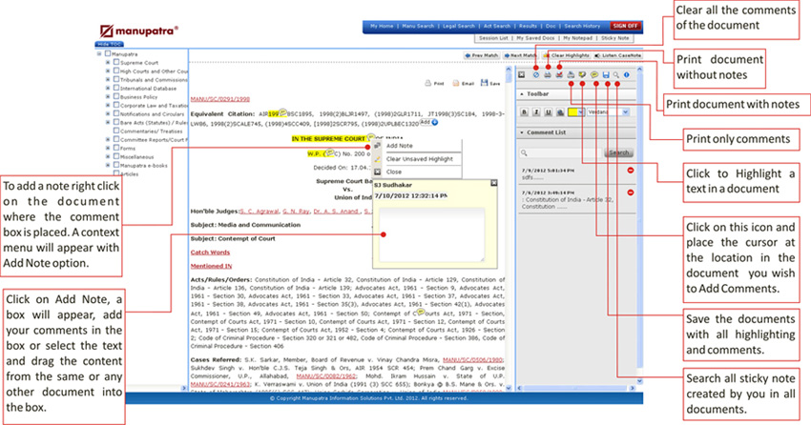Click the Print icon above the document
Viewport: 811px width, 425px height.
[434, 83]
